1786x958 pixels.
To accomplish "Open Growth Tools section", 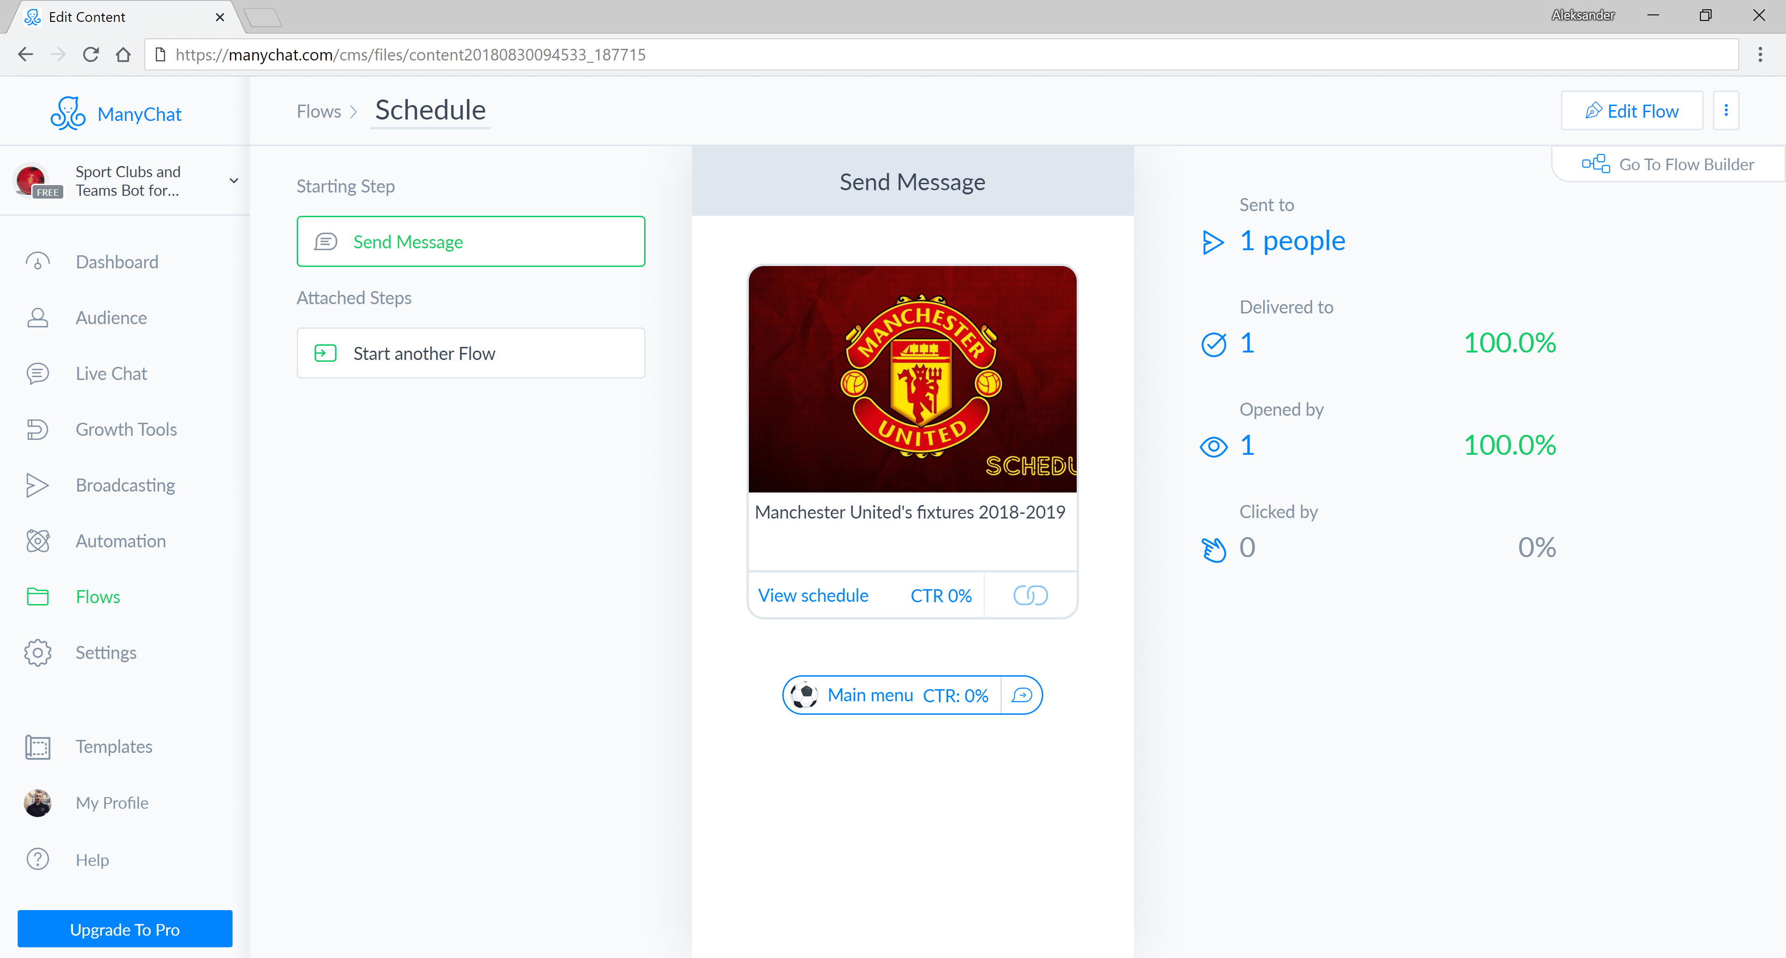I will pyautogui.click(x=126, y=429).
